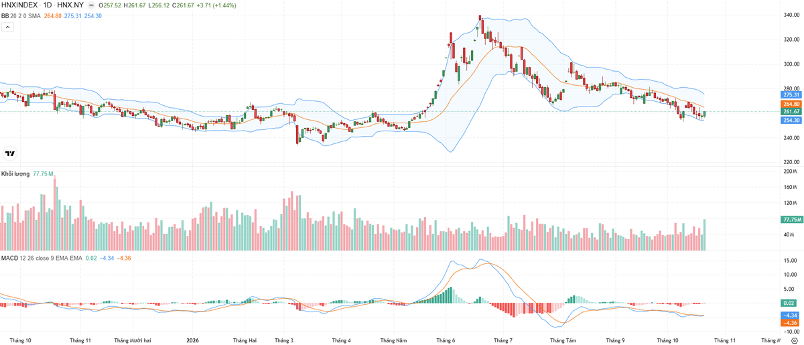
Task: Click the BB lower value 254.30 in the legend
Action: [x=93, y=15]
